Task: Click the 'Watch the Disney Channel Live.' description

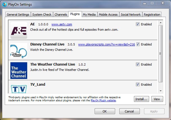Action: [x=51, y=50]
